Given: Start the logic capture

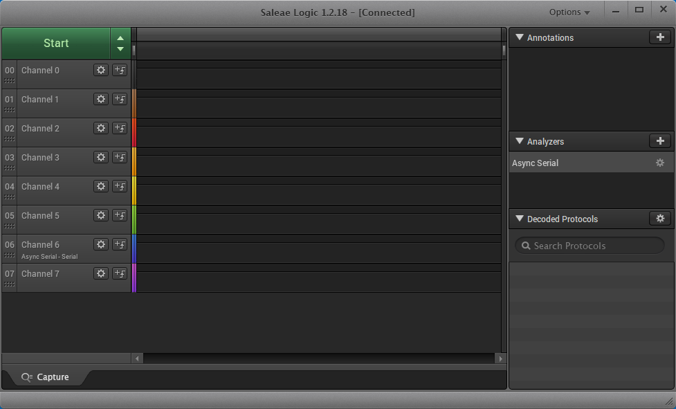Looking at the screenshot, I should (x=56, y=43).
